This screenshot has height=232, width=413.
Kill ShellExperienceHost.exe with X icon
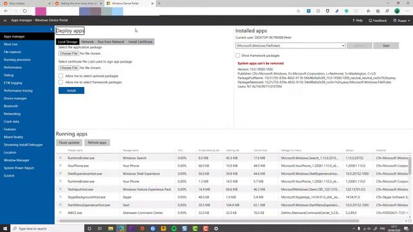pyautogui.click(x=60, y=173)
